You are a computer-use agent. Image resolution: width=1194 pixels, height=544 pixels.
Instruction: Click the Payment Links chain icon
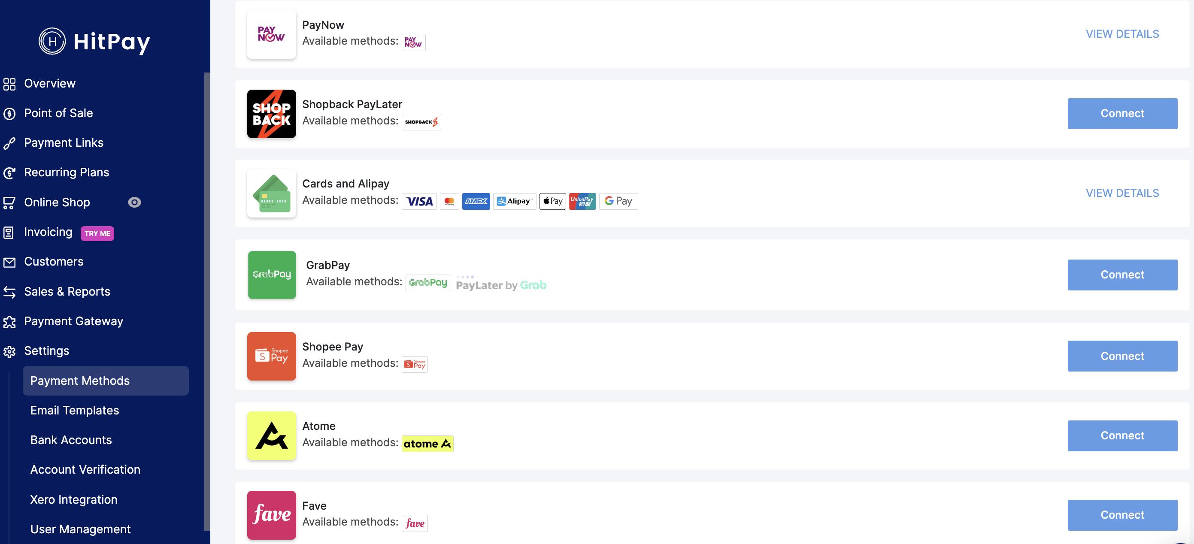click(x=9, y=143)
